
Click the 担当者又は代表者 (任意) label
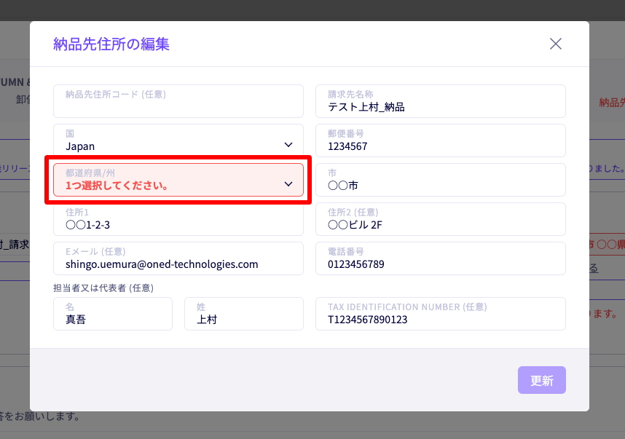pyautogui.click(x=103, y=288)
